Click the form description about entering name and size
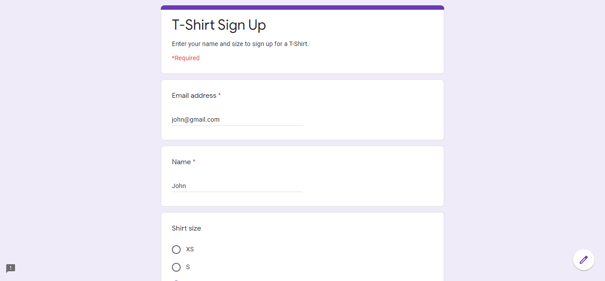 tap(240, 44)
